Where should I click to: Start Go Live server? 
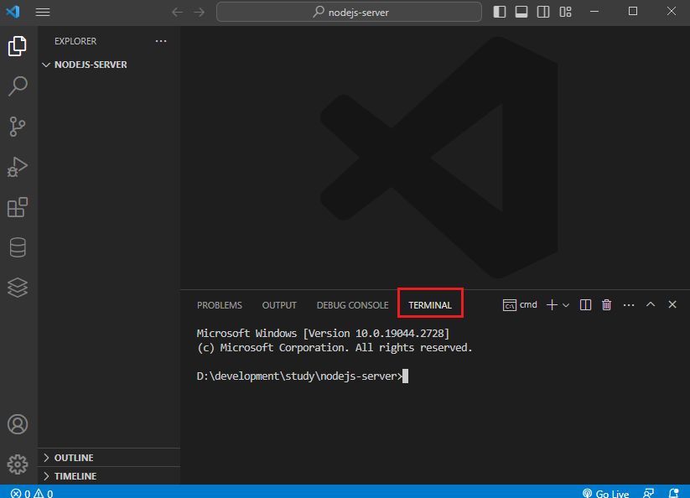click(605, 494)
